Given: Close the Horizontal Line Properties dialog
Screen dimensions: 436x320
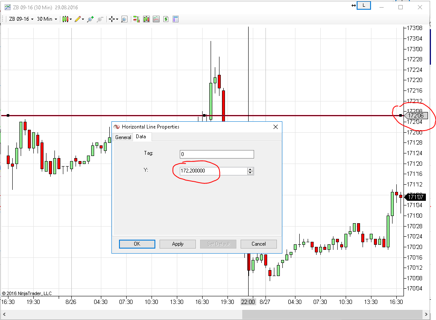Looking at the screenshot, I should pos(276,127).
